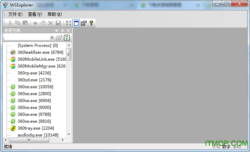The image size is (250, 152).
Task: Minimize the WSExplorer window
Action: tap(217, 4)
